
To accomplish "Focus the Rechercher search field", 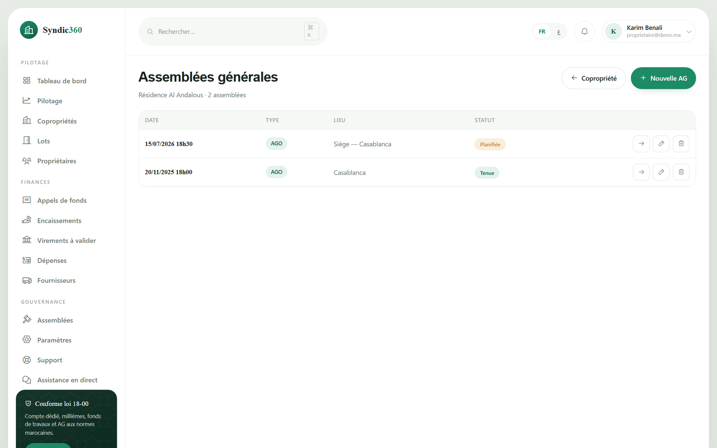I will 233,31.
